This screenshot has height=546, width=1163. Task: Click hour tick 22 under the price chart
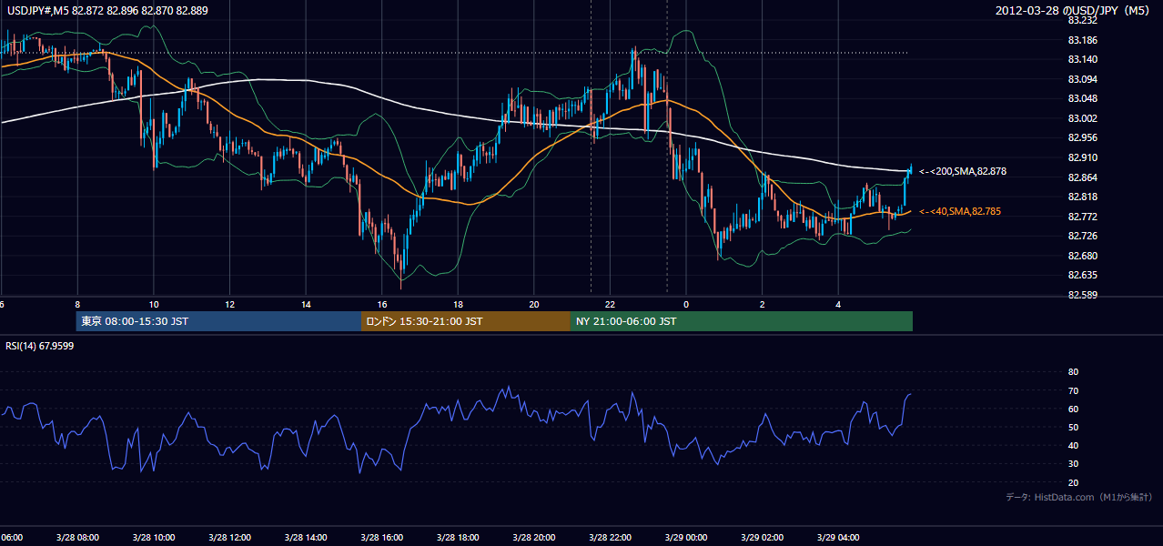click(610, 304)
